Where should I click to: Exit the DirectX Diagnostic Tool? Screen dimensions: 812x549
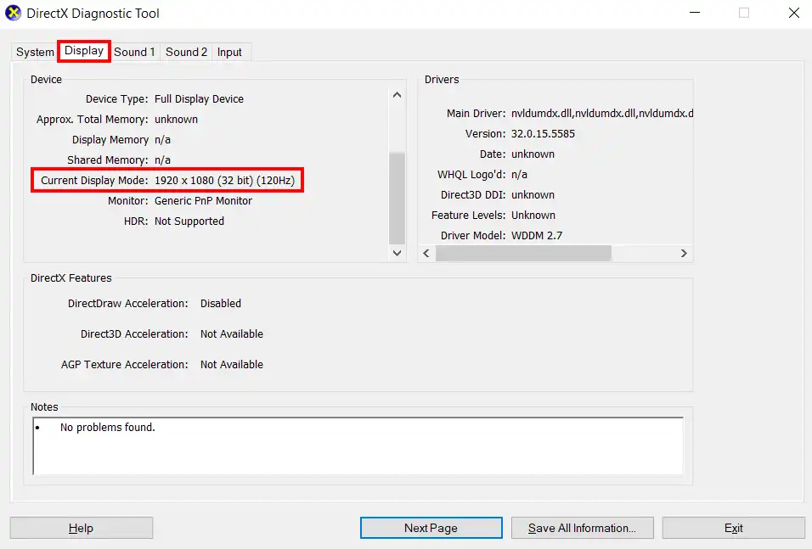click(733, 527)
